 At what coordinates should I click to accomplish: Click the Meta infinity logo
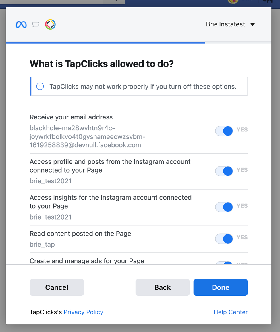[x=21, y=24]
